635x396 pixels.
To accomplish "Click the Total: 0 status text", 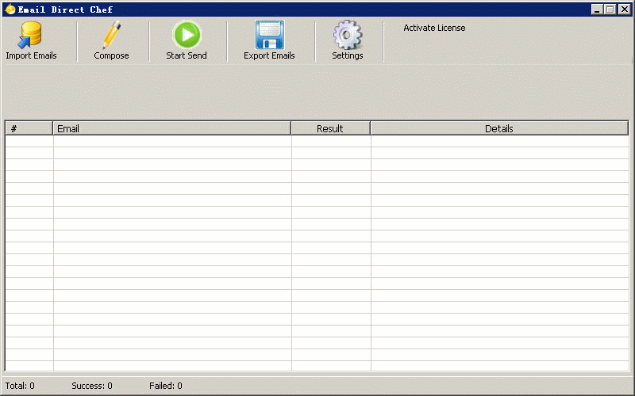I will coord(20,386).
